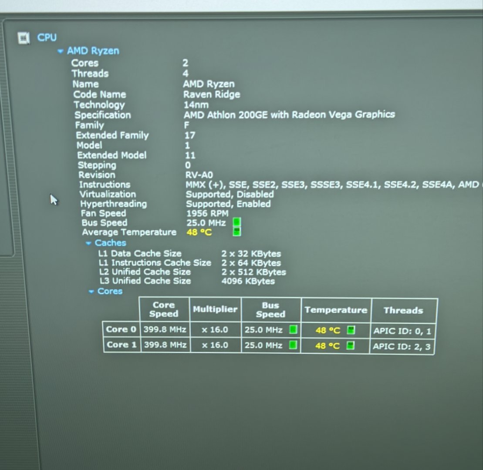Click the Threads column header in table

click(404, 311)
